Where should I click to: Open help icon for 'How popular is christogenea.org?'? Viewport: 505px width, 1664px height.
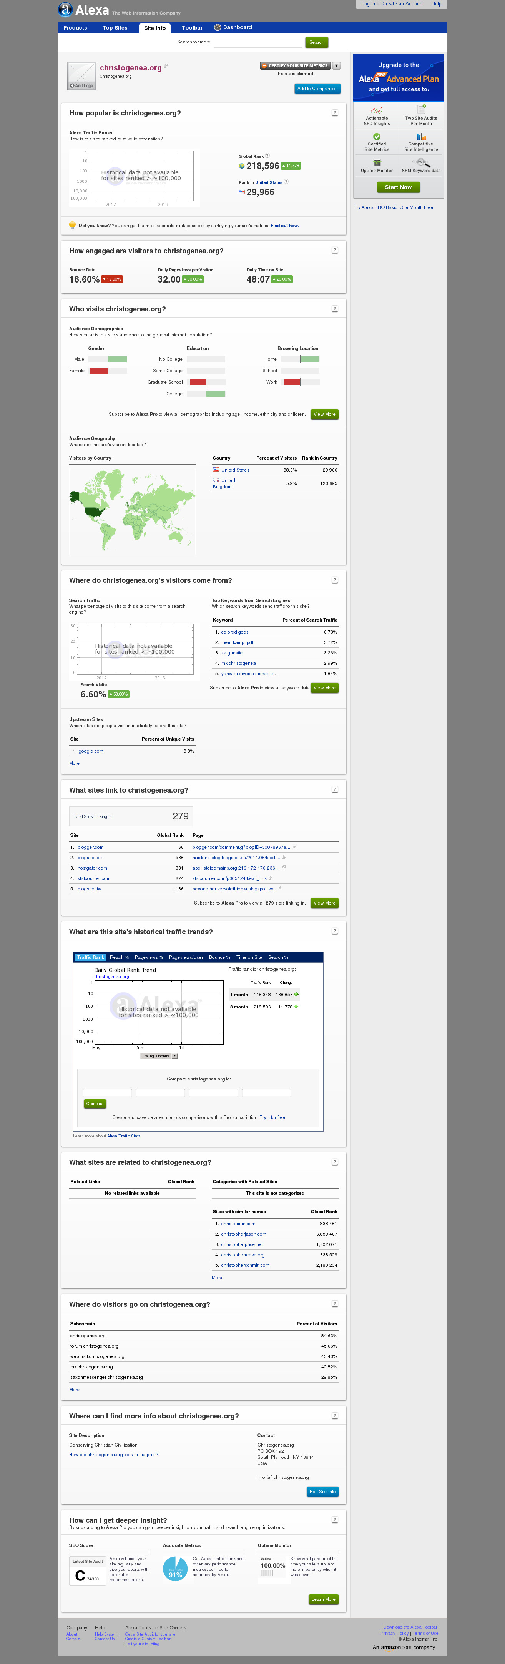point(335,113)
